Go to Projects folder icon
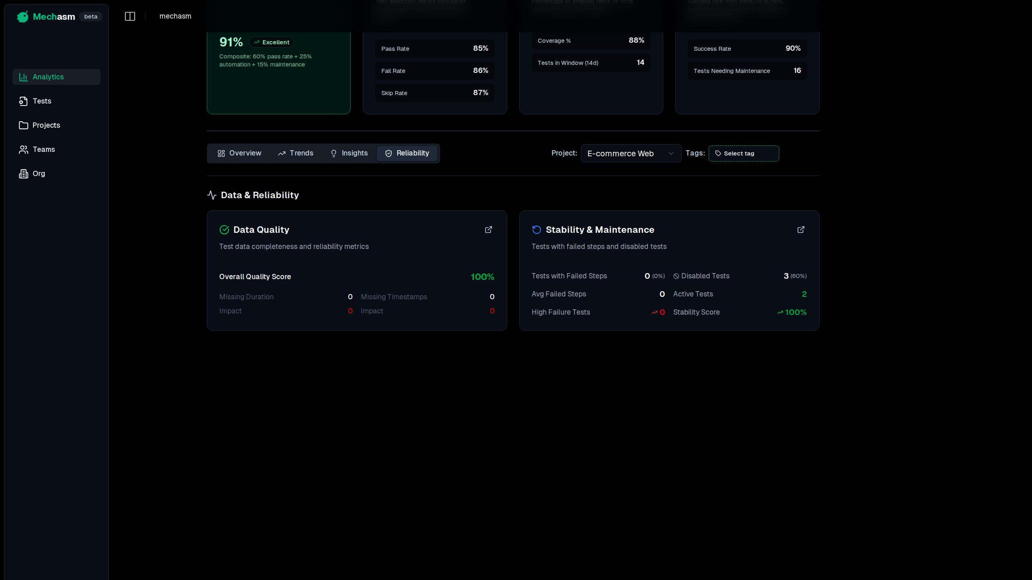The width and height of the screenshot is (1032, 580). 23,125
